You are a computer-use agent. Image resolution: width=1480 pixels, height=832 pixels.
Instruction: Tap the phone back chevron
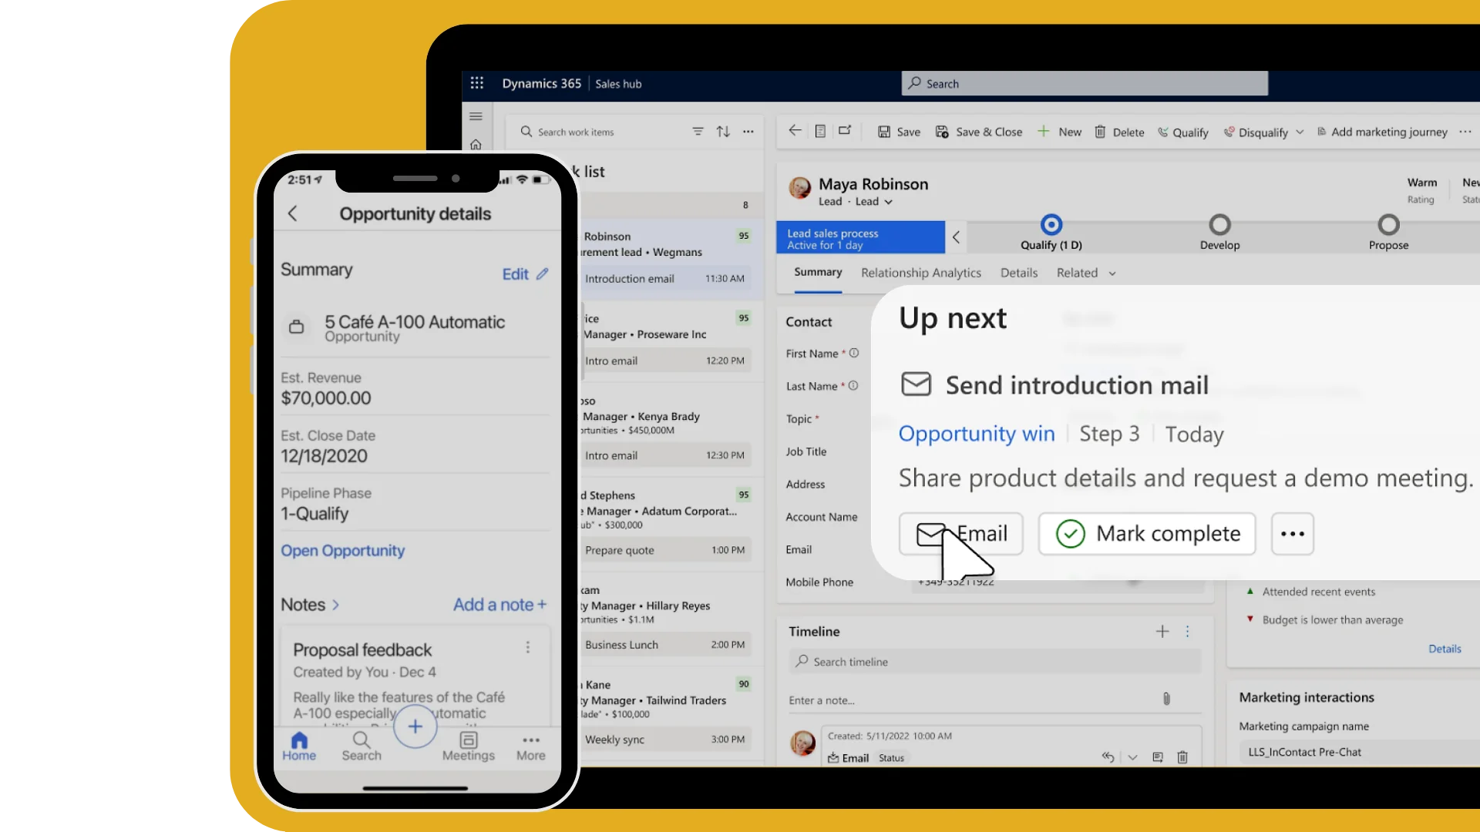[x=292, y=213]
